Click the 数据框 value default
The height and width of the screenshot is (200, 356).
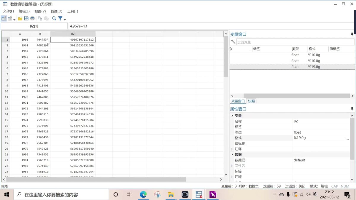(x=299, y=160)
